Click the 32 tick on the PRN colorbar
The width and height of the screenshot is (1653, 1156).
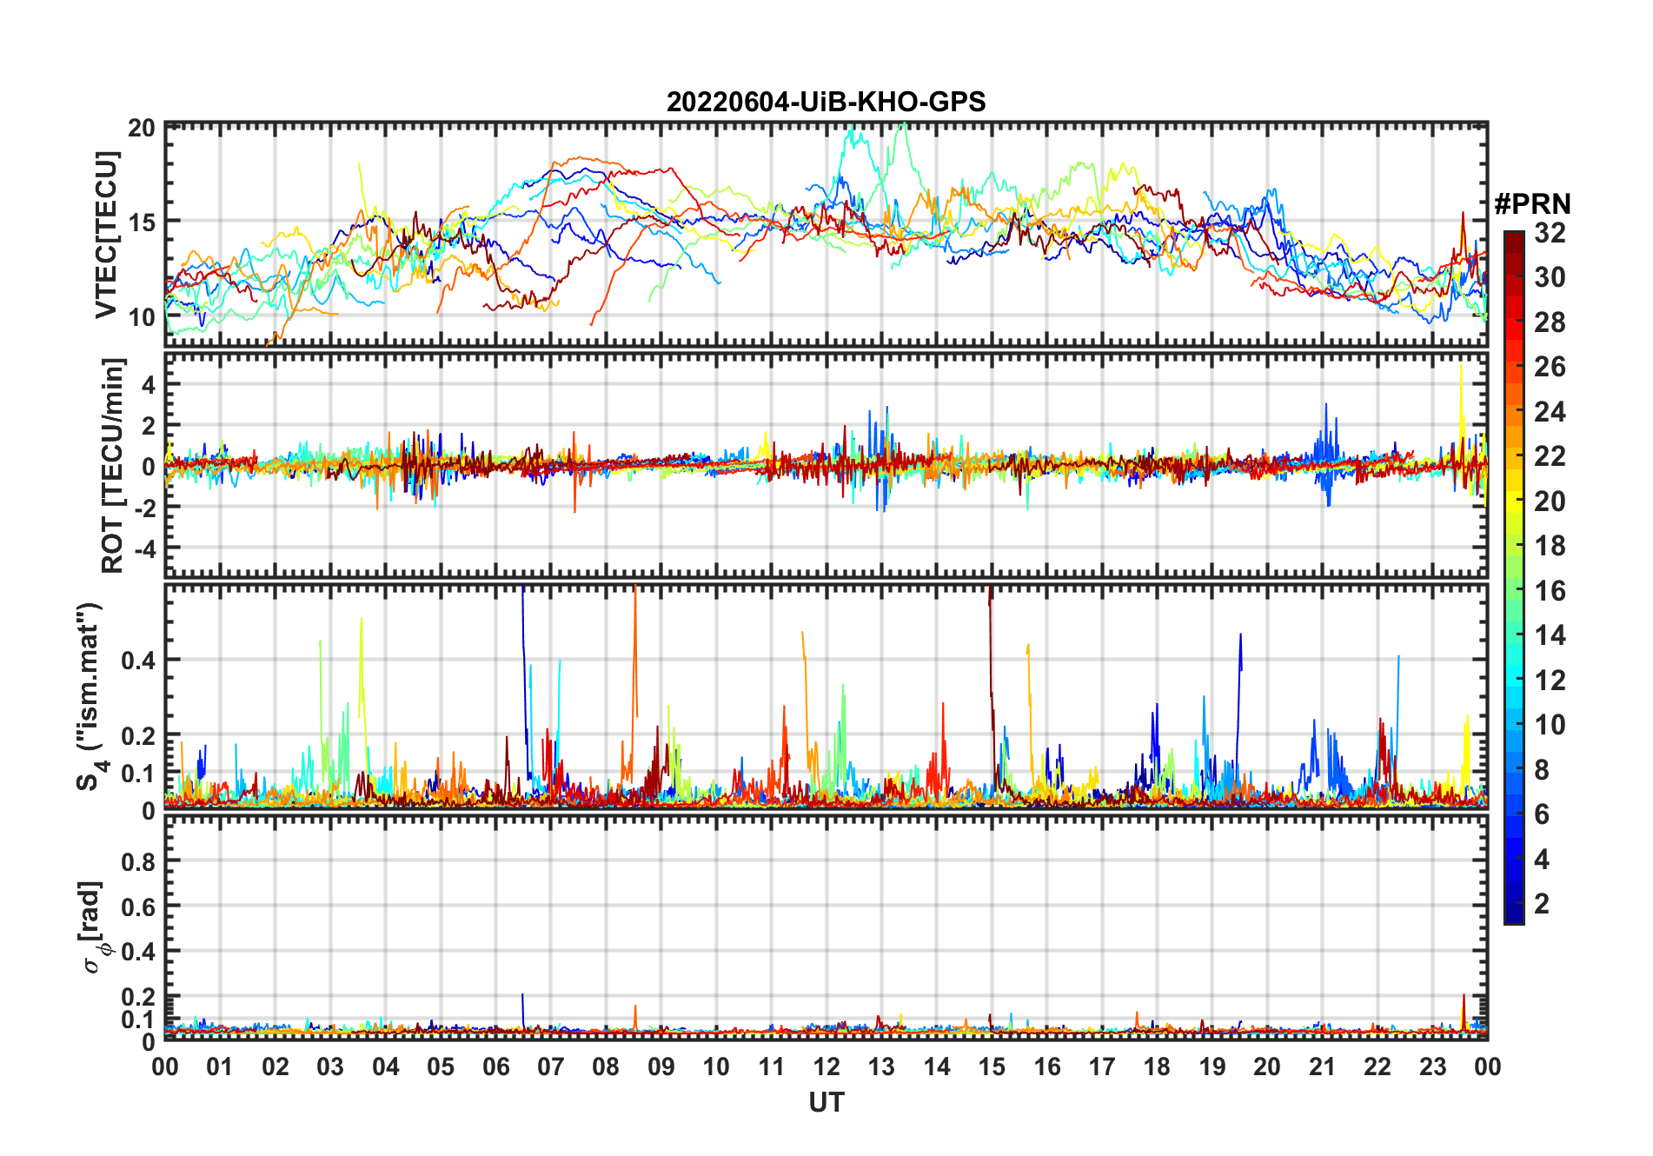pos(1550,233)
